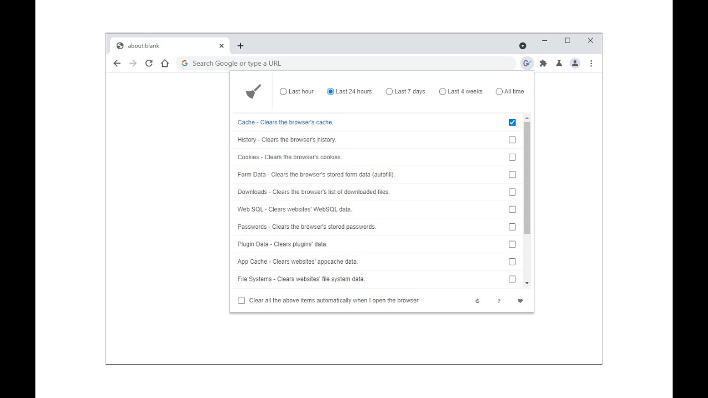Screen dimensions: 708x398
Task: Enable the History checkbox
Action: point(512,140)
